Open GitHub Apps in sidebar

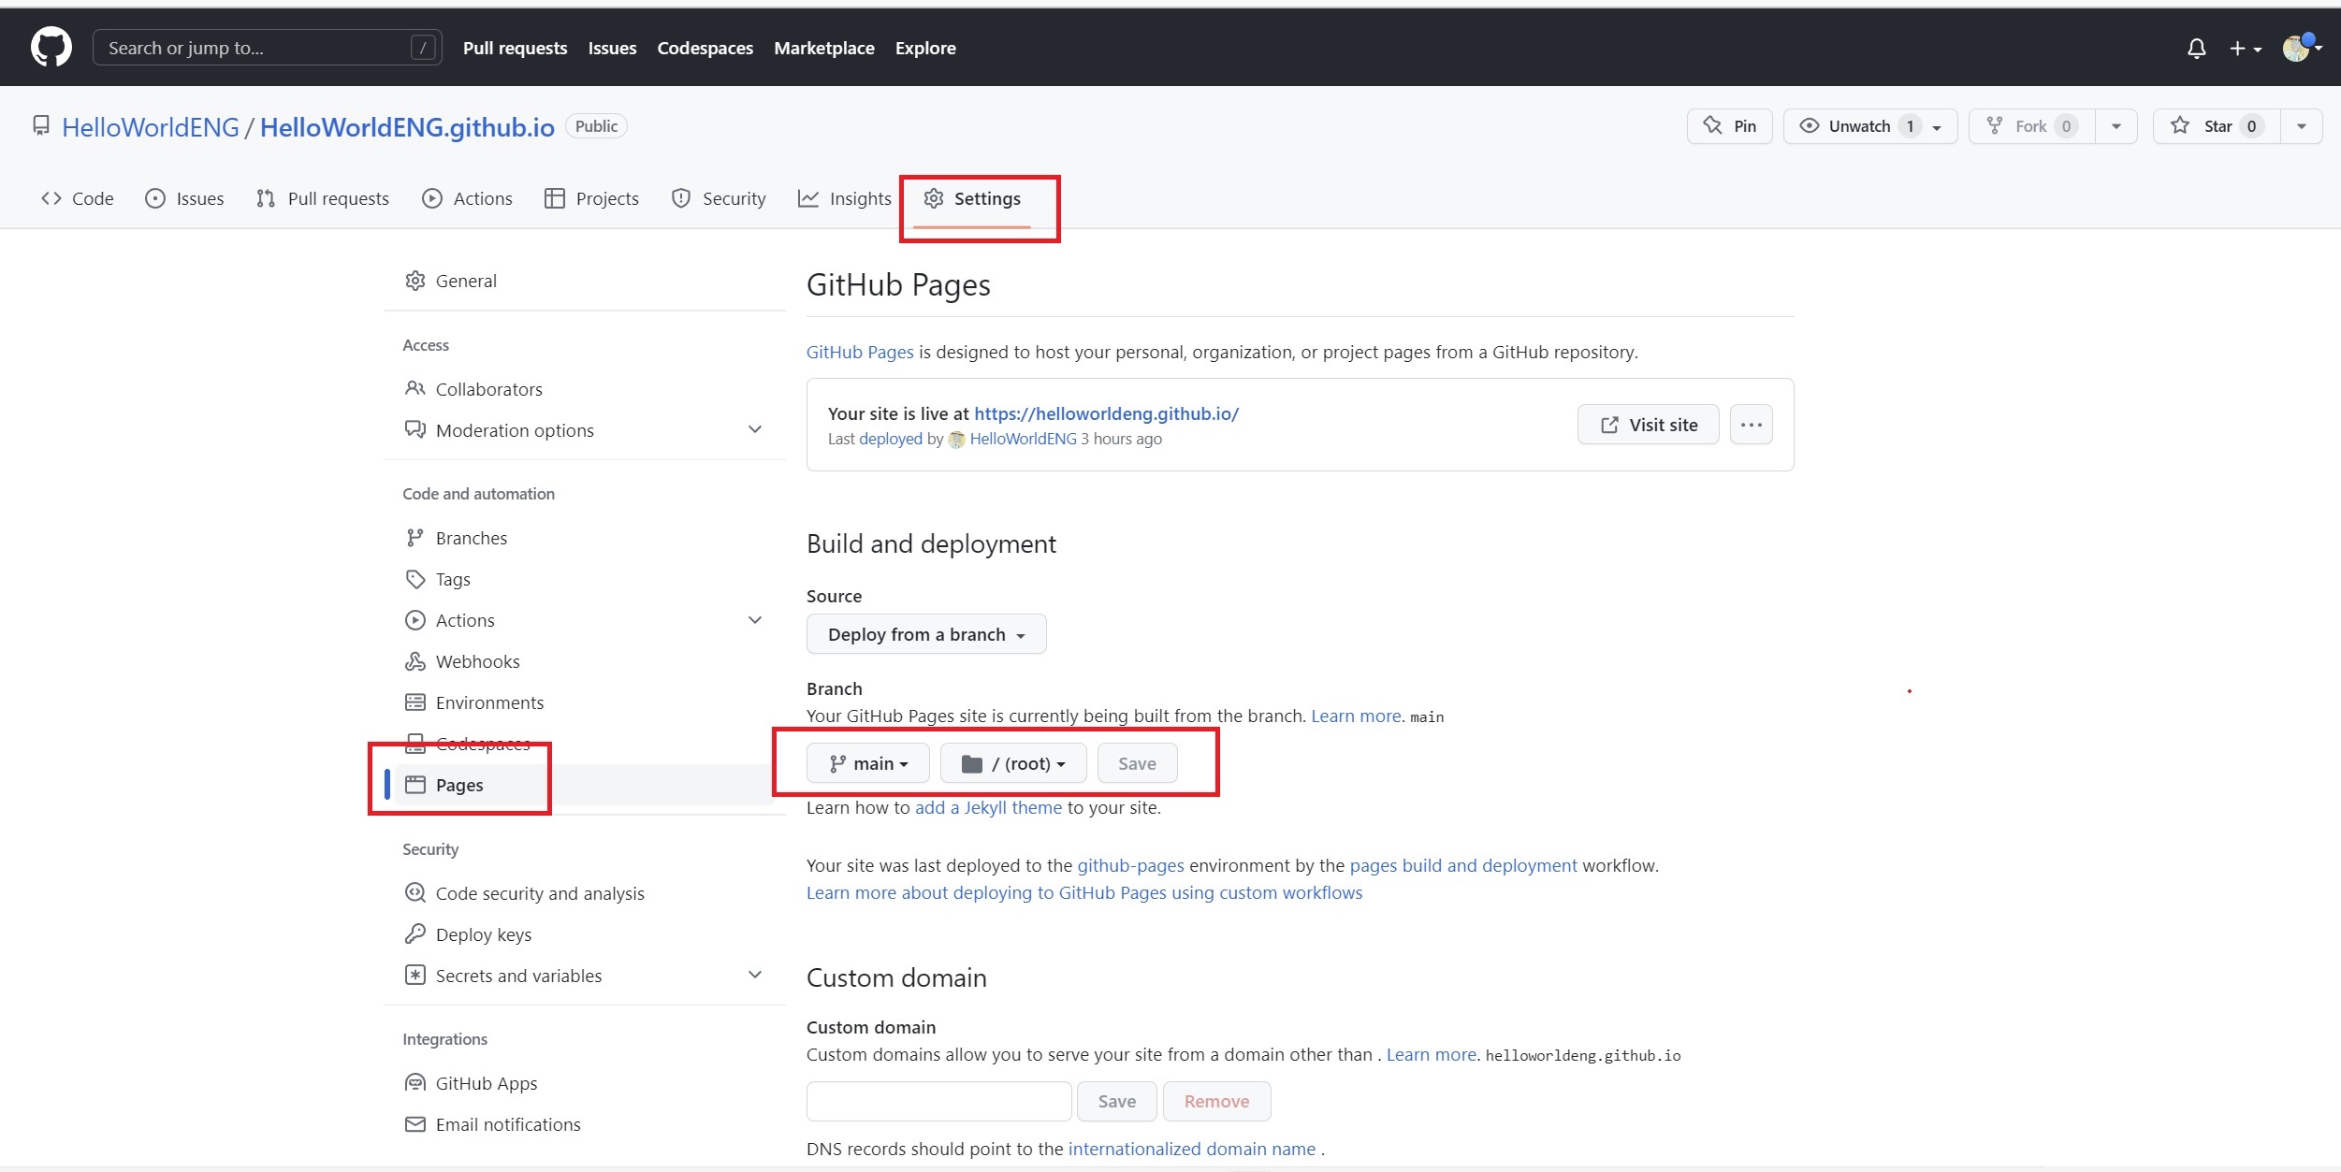tap(585, 1083)
